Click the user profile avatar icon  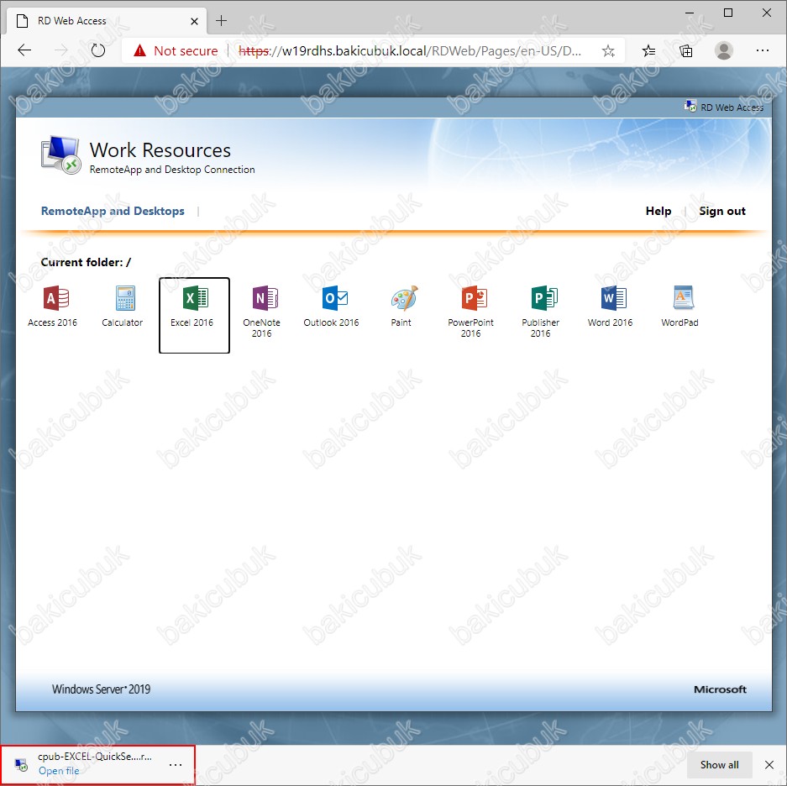click(724, 50)
